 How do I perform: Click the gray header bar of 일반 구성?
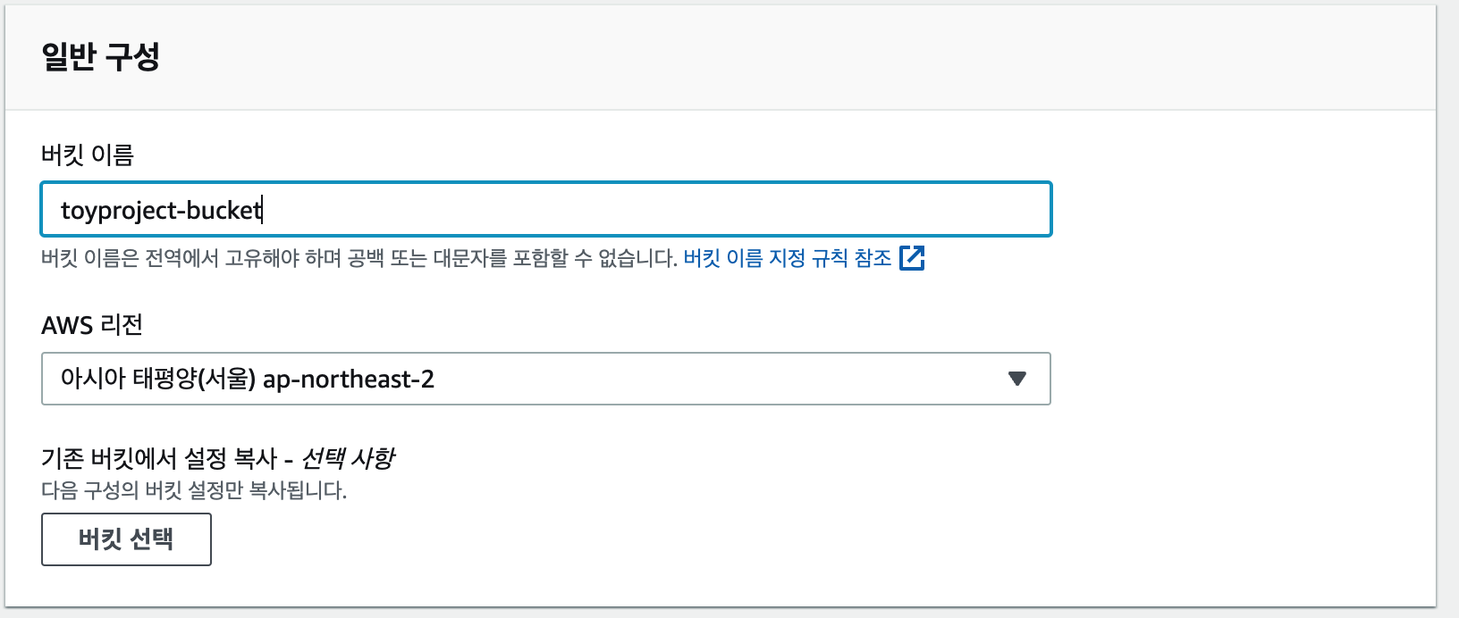point(721,57)
